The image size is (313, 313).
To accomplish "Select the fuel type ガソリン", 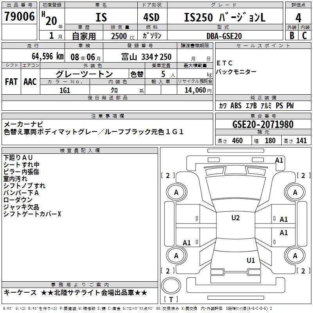I will tap(152, 36).
